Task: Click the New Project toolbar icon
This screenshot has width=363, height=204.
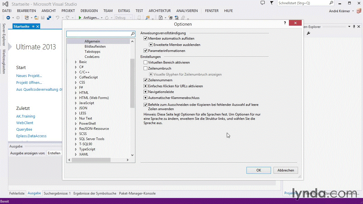Action: point(27,18)
